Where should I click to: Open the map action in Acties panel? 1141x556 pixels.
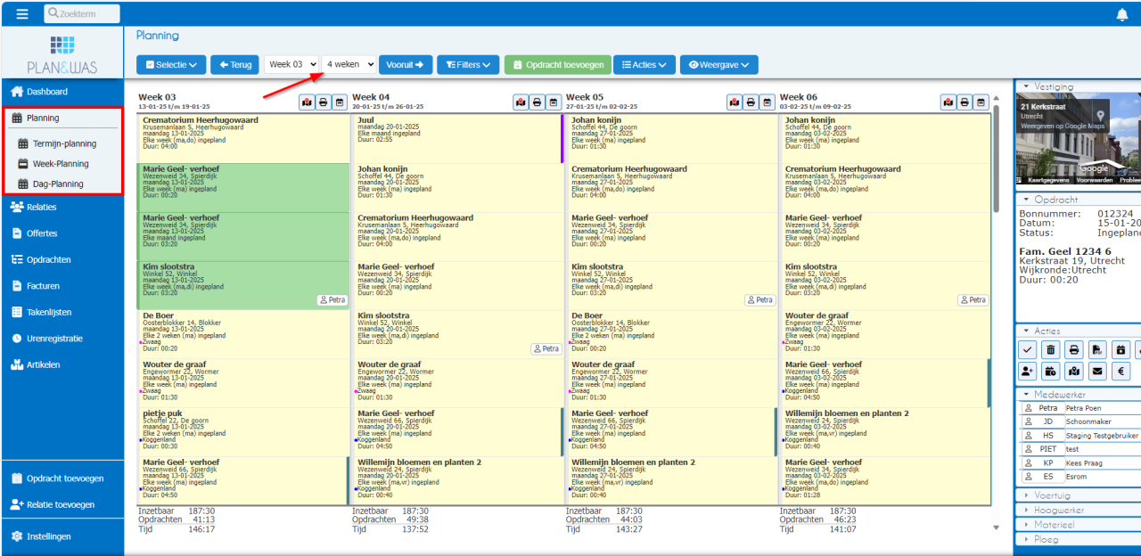pos(1074,372)
